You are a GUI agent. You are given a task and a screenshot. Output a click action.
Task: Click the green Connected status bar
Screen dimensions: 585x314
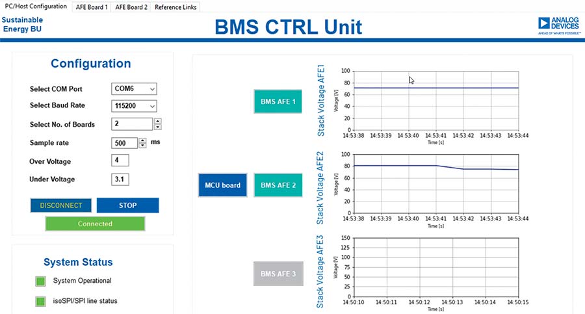click(95, 224)
